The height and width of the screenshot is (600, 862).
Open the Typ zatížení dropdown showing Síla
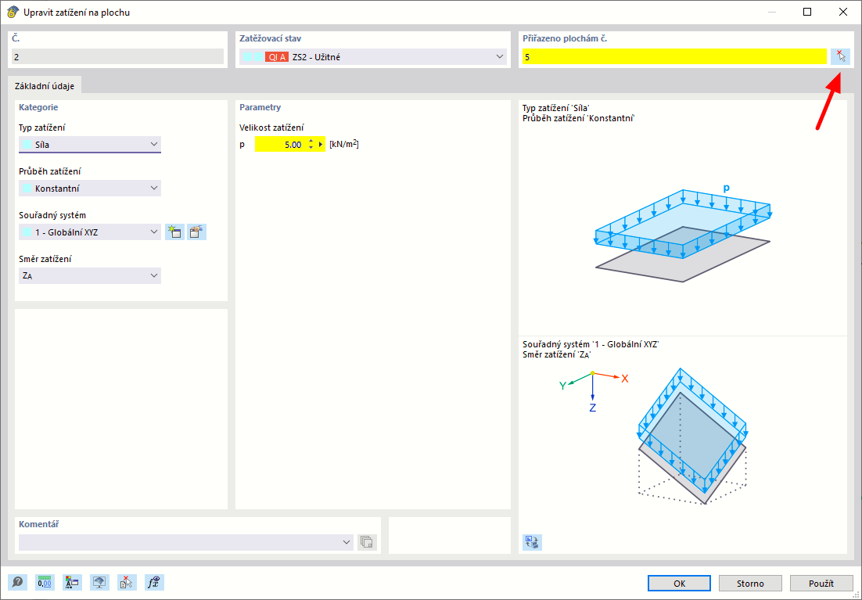(90, 145)
